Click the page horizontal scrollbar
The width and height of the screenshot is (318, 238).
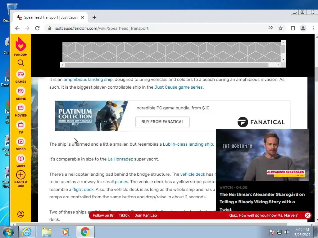coord(152,224)
